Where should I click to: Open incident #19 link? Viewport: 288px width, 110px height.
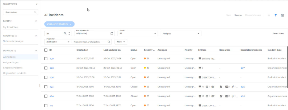pyautogui.click(x=51, y=106)
